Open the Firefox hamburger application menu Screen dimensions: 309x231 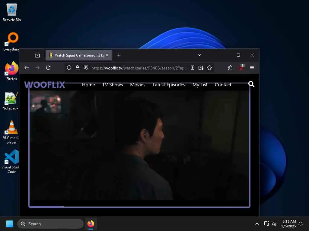point(252,68)
